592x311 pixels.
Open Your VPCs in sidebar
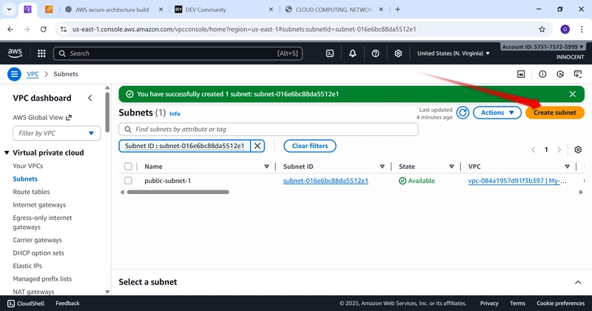28,166
